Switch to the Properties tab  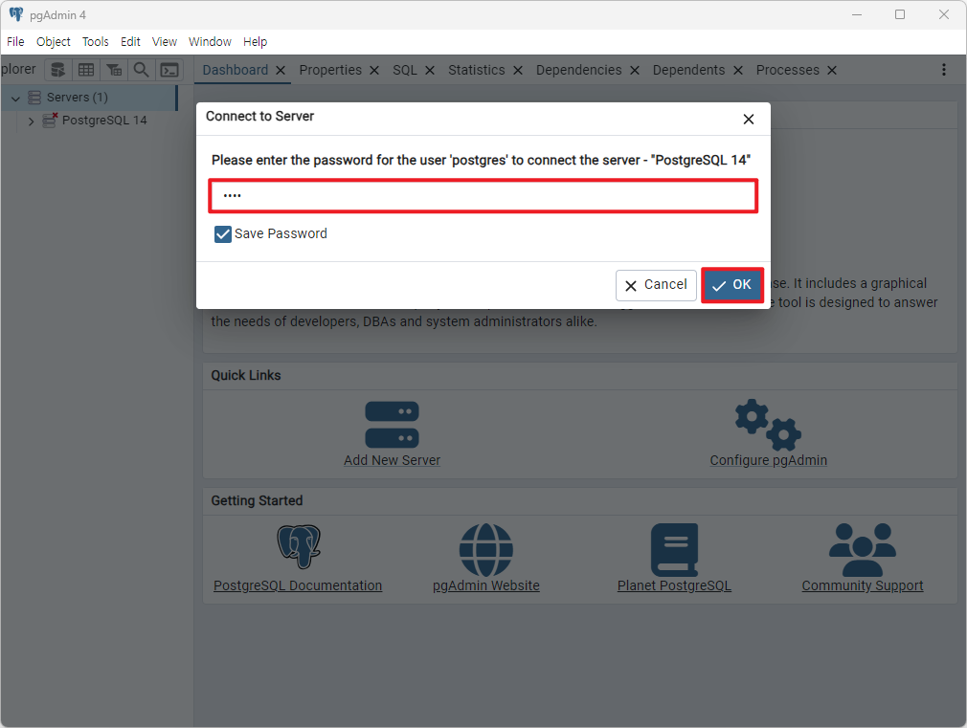tap(330, 70)
